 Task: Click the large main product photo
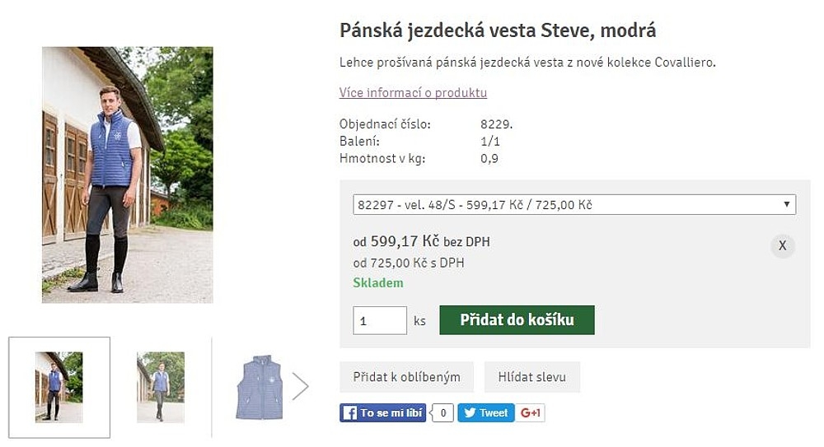click(x=128, y=175)
